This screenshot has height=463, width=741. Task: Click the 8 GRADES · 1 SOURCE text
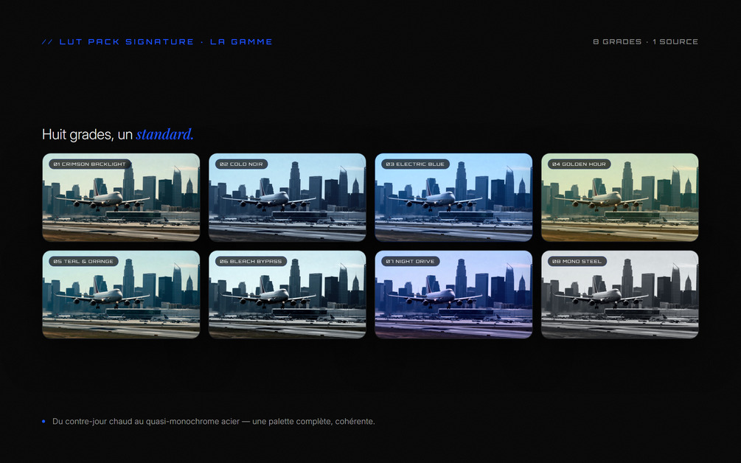click(646, 41)
